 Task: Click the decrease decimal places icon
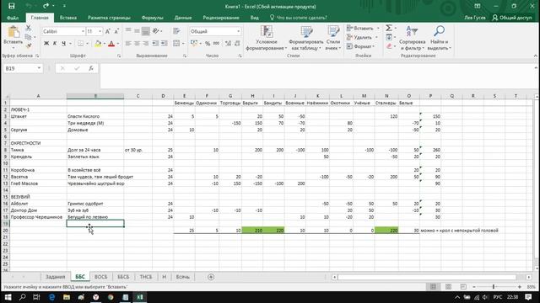[x=237, y=43]
